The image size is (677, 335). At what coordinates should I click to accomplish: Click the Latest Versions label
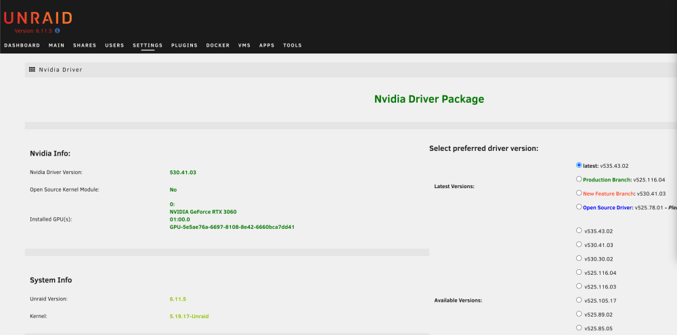(x=454, y=187)
